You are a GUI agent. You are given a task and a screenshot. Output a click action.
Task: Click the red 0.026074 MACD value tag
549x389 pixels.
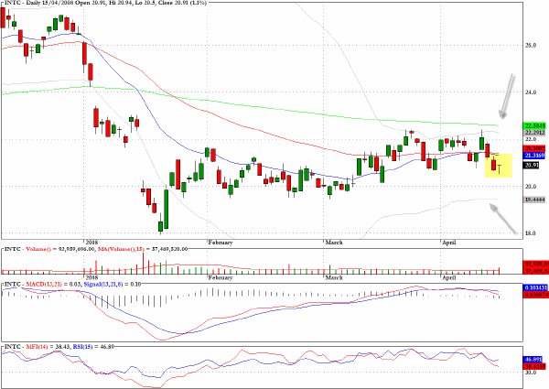(x=535, y=295)
